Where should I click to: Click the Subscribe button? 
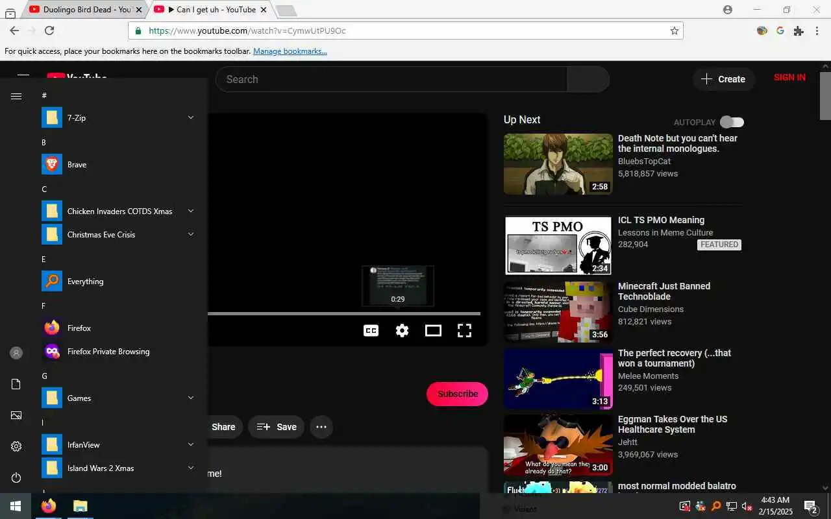tap(457, 394)
